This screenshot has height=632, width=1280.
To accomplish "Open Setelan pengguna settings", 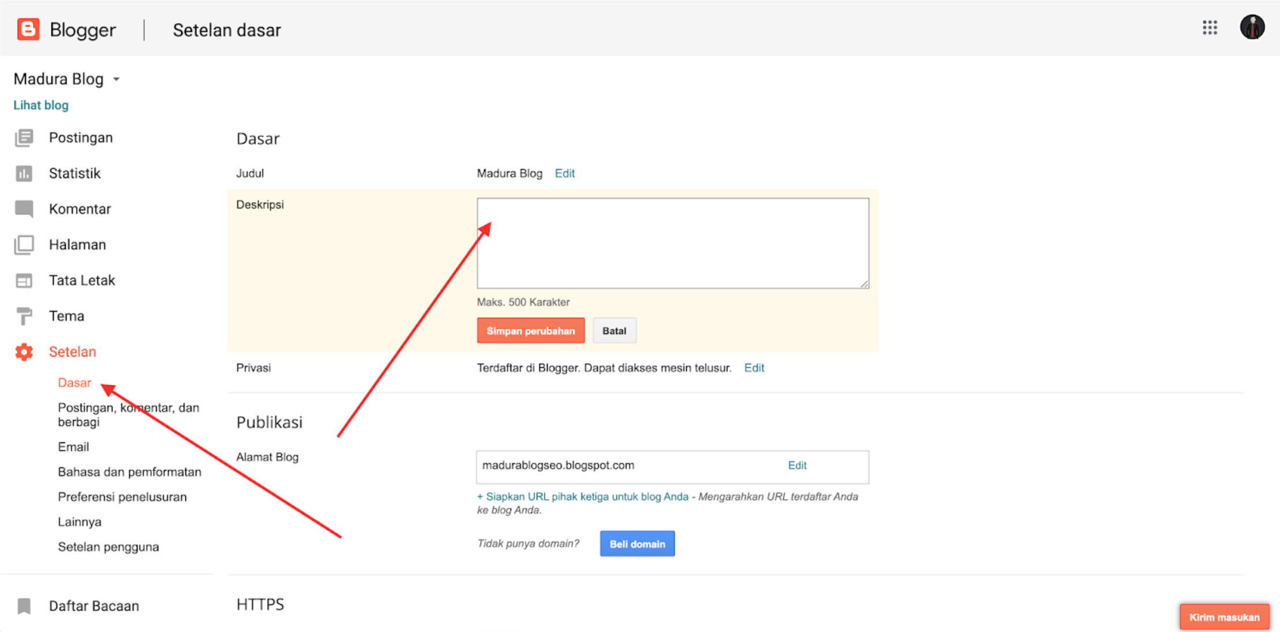I will [109, 547].
